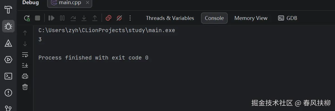The image size is (335, 111).
Task: Clear all console output with trash icon
Action: click(25, 87)
